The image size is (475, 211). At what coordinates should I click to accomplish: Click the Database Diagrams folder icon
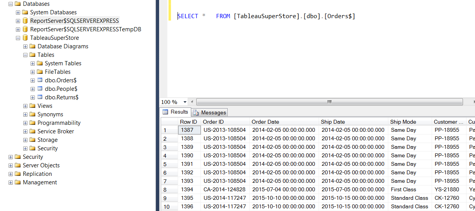click(x=33, y=46)
